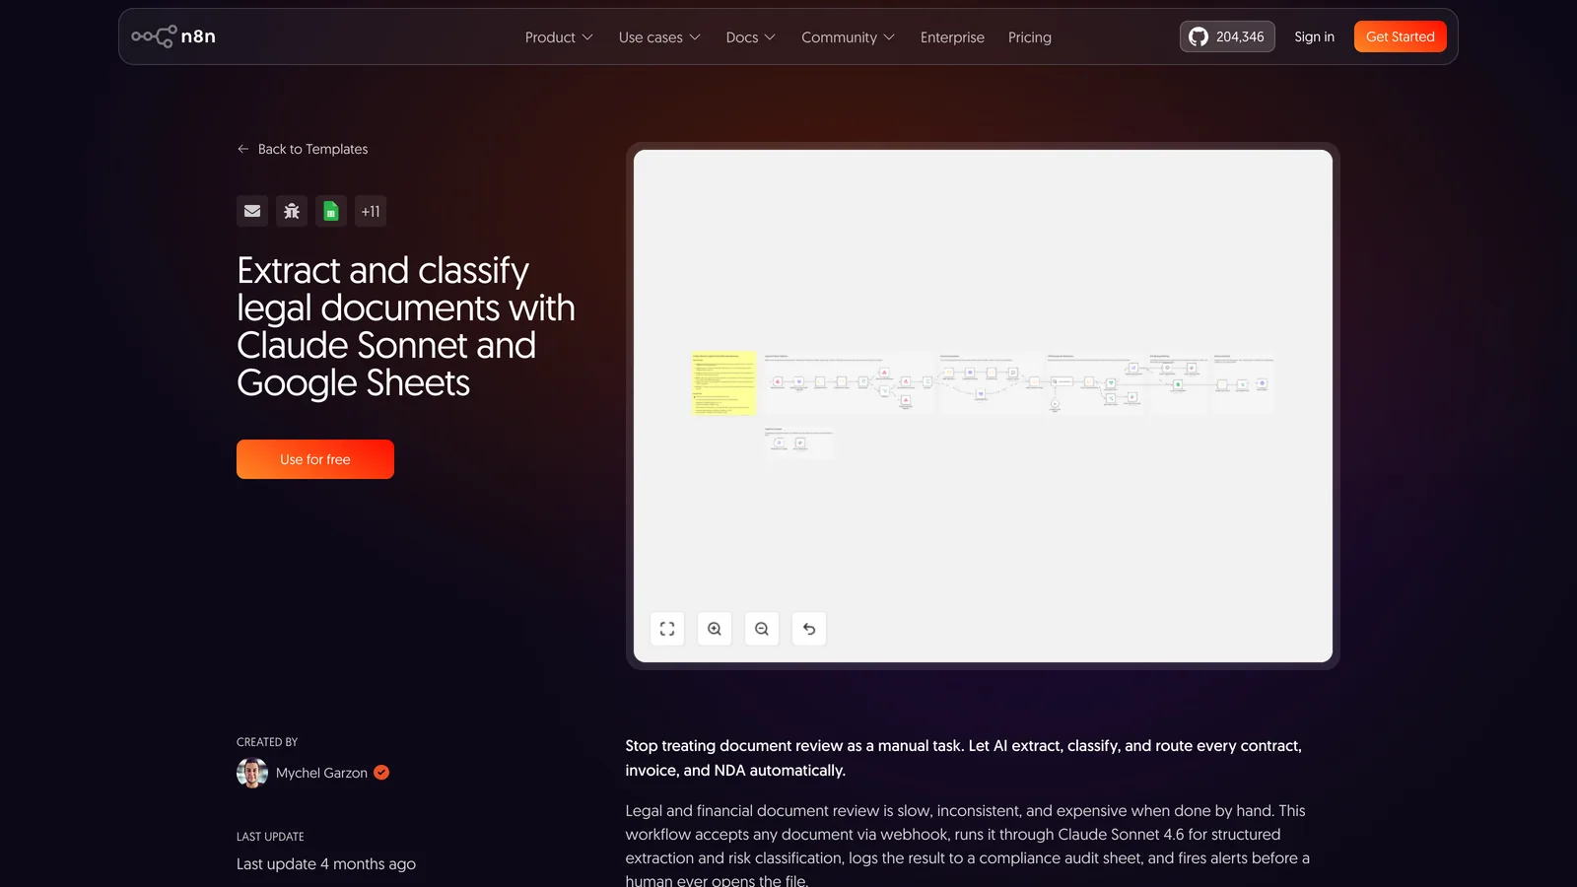1577x887 pixels.
Task: Click the bug-shaped integration icon
Action: click(292, 211)
